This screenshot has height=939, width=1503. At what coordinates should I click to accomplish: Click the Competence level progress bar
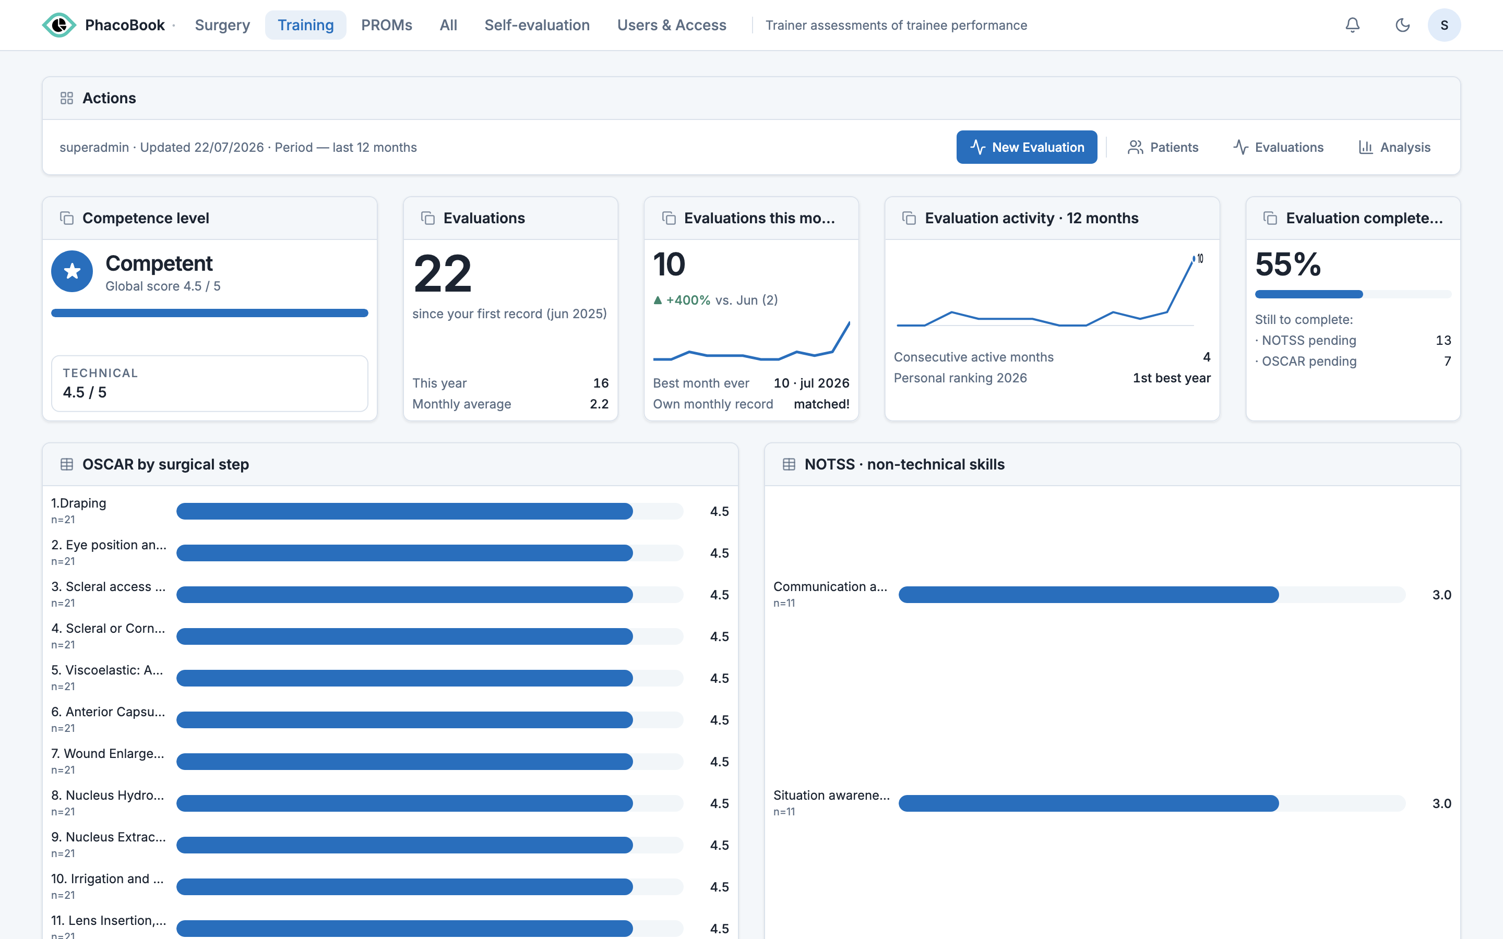[x=210, y=313]
